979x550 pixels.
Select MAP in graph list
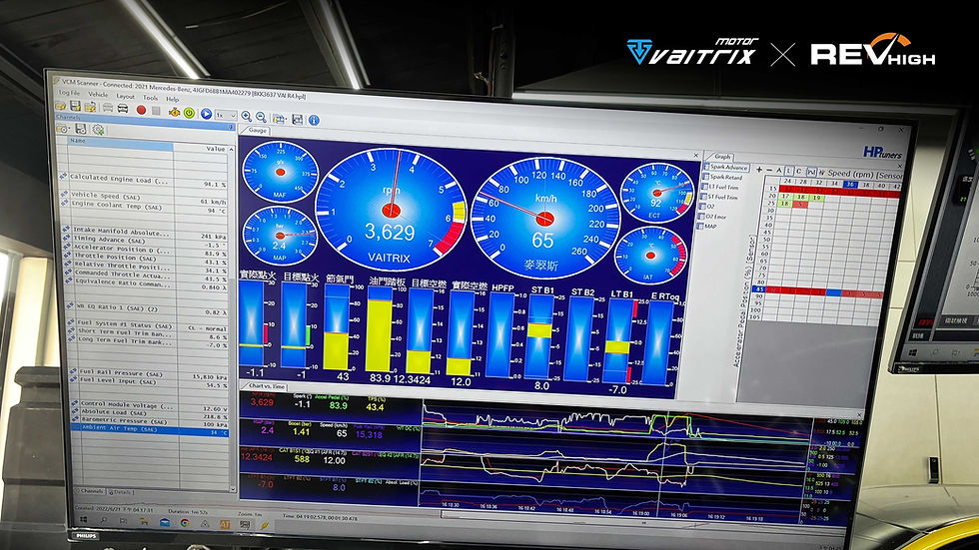click(708, 227)
